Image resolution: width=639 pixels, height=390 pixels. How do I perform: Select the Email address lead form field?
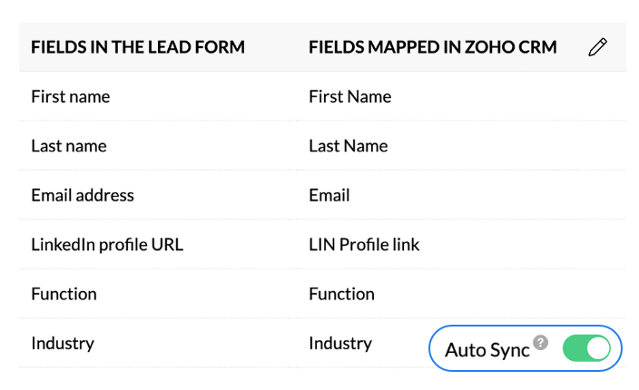tap(83, 195)
